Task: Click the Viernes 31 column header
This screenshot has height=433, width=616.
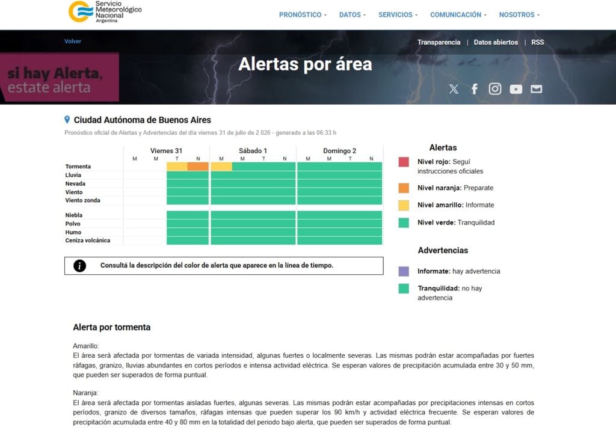Action: point(166,151)
